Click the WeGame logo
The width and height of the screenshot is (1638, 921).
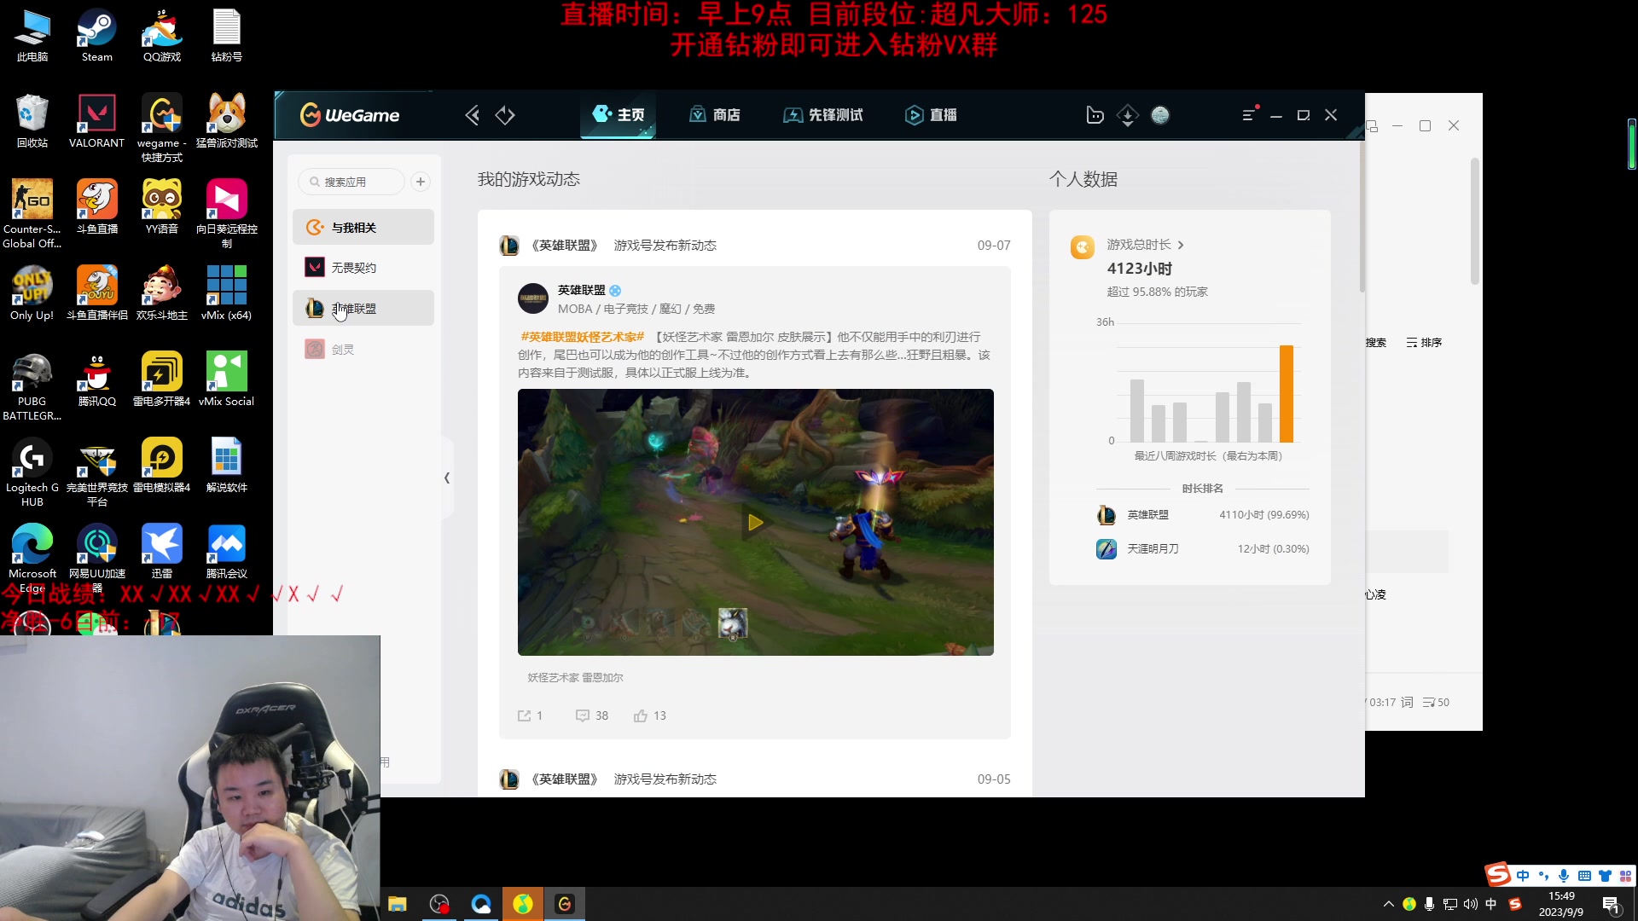point(350,115)
